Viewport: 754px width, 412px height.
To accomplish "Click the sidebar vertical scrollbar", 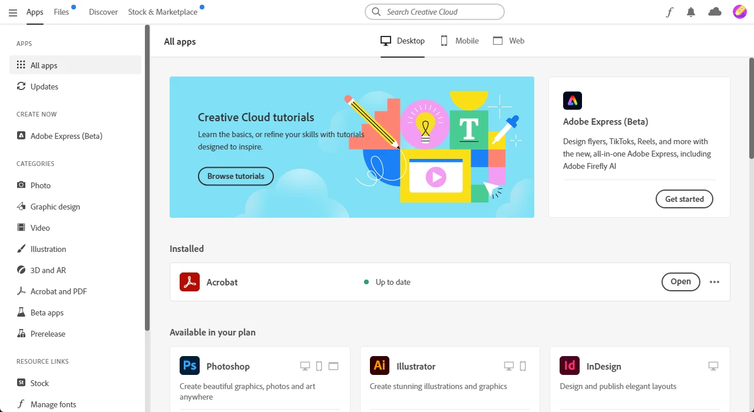I will (147, 177).
